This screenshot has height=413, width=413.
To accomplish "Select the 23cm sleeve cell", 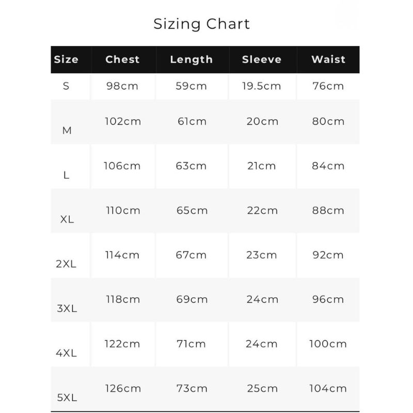I will tap(262, 255).
